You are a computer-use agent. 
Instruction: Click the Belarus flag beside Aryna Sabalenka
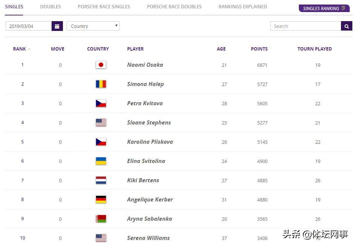(x=101, y=219)
